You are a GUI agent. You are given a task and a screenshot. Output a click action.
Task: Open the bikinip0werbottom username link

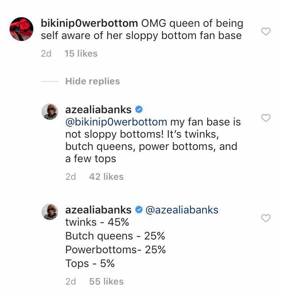89,23
